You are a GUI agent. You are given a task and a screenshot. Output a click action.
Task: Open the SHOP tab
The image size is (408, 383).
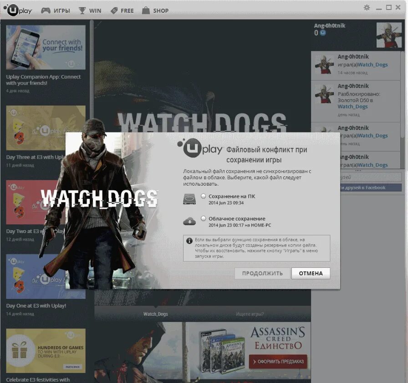161,10
